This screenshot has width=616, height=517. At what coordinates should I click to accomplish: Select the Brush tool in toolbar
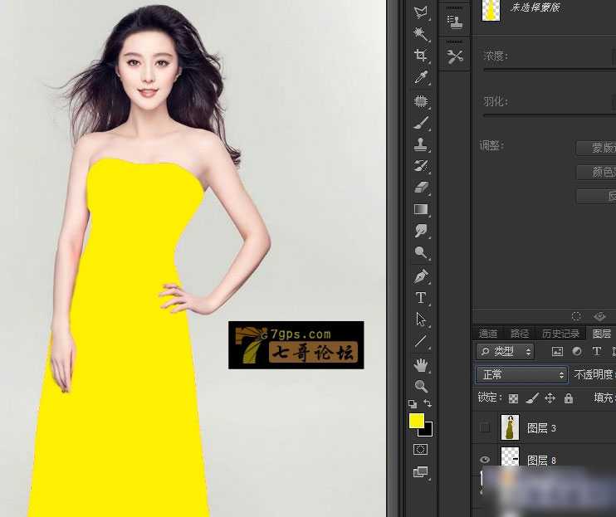point(421,124)
